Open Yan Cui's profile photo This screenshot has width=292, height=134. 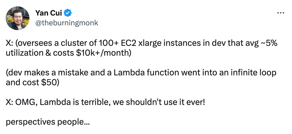[x=18, y=18]
